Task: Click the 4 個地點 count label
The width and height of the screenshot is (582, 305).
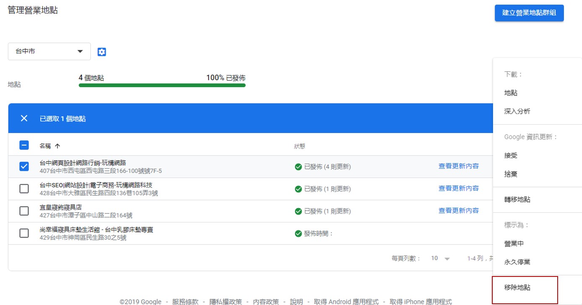Action: [x=91, y=78]
